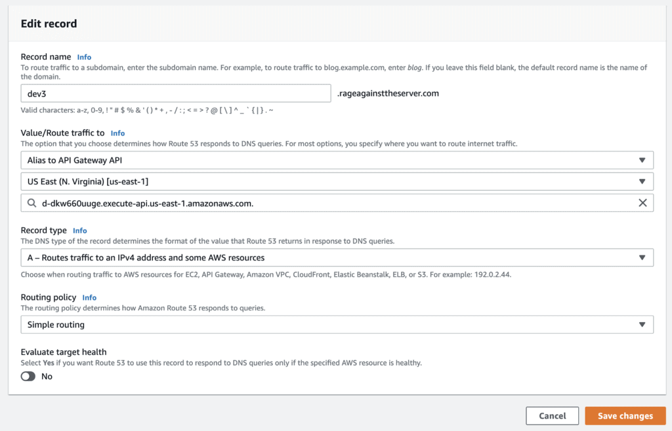Click the .rageagainsttheserver.com domain suffix
Screen dimensions: 672x431
click(388, 93)
